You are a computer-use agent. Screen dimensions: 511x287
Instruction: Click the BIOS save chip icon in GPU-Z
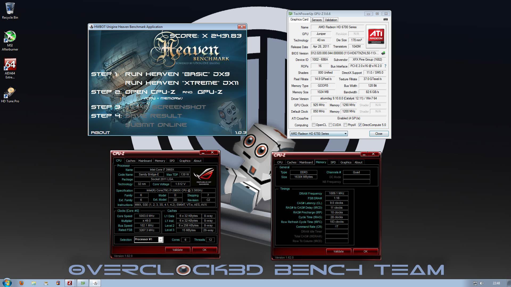pyautogui.click(x=383, y=53)
